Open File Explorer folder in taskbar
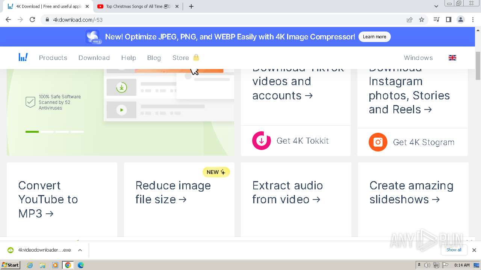Screen dimensions: 481x270 [x=42, y=265]
